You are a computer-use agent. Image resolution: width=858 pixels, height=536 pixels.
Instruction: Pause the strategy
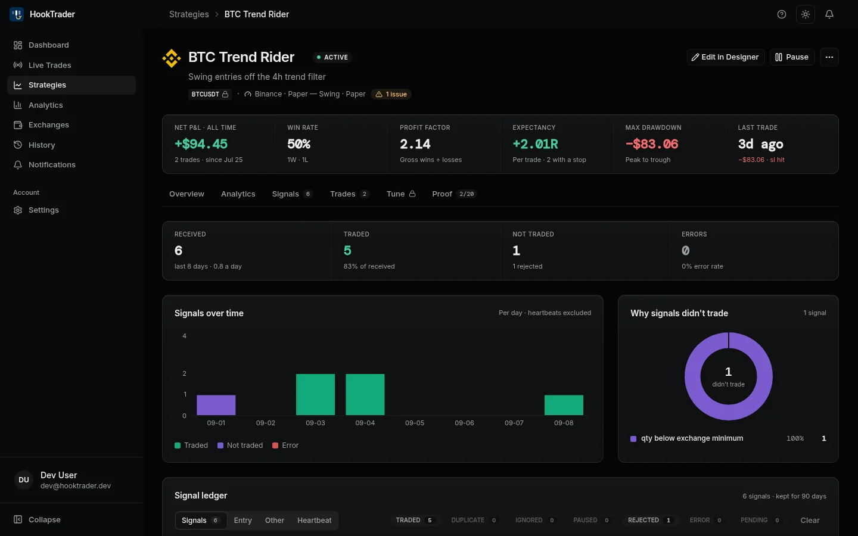pos(792,57)
